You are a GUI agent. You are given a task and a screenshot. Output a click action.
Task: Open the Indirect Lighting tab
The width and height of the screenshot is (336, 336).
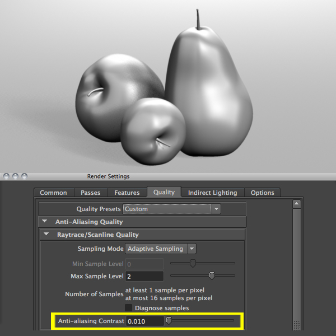[x=213, y=193]
